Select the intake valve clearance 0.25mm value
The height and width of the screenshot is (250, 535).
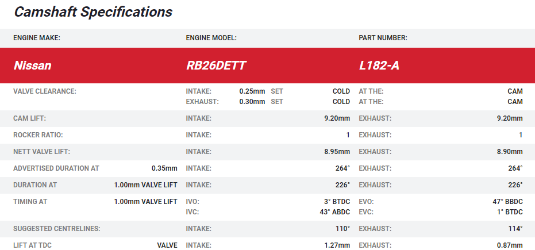pos(252,91)
